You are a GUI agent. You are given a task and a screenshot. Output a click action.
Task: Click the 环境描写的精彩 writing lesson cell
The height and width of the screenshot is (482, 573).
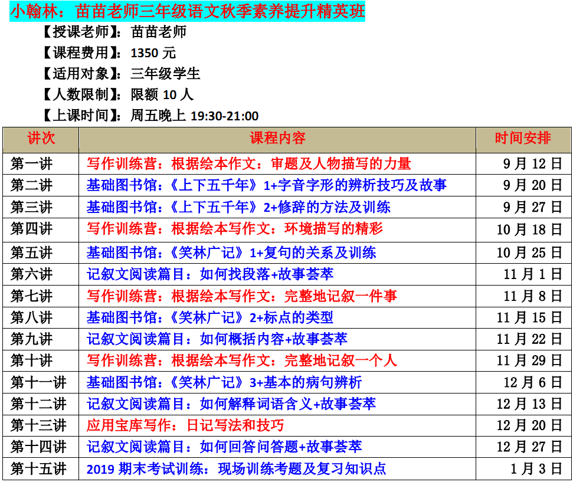click(x=234, y=228)
